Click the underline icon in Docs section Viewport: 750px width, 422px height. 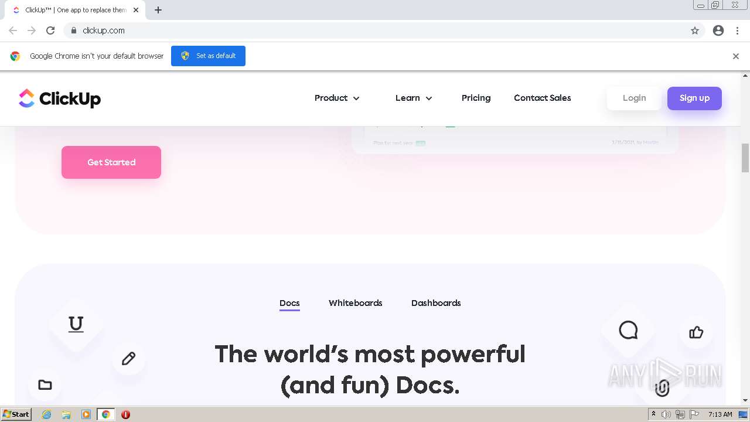click(x=76, y=324)
